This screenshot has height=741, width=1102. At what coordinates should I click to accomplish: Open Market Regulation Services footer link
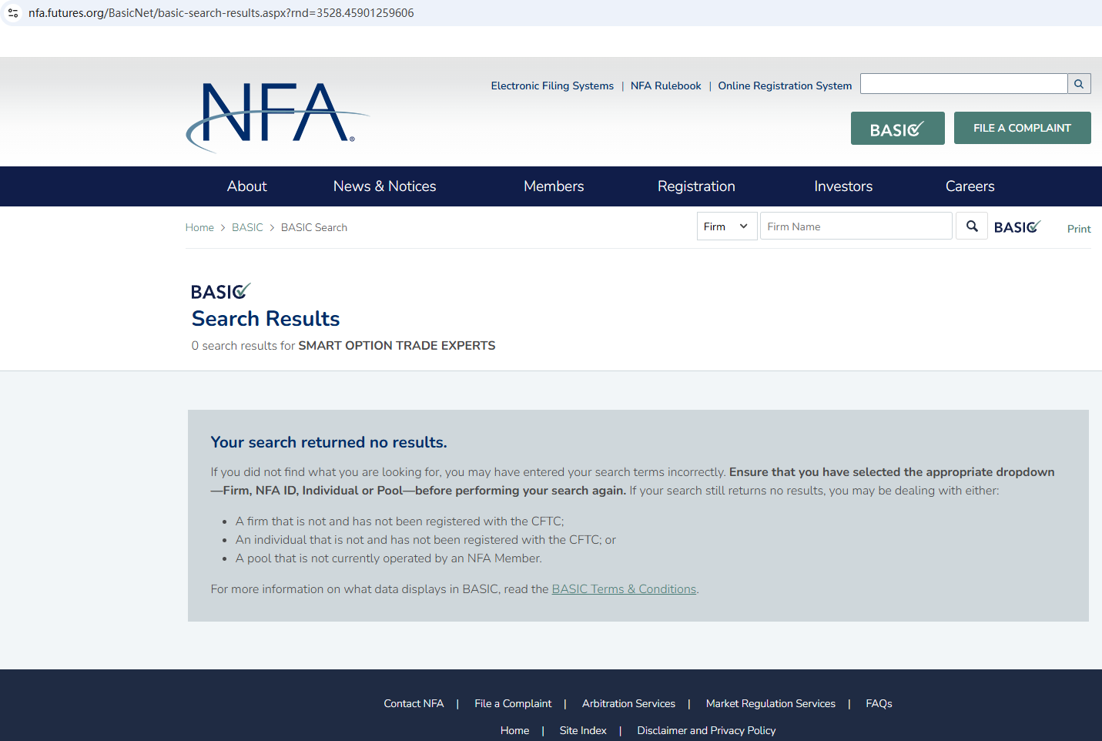pos(771,703)
